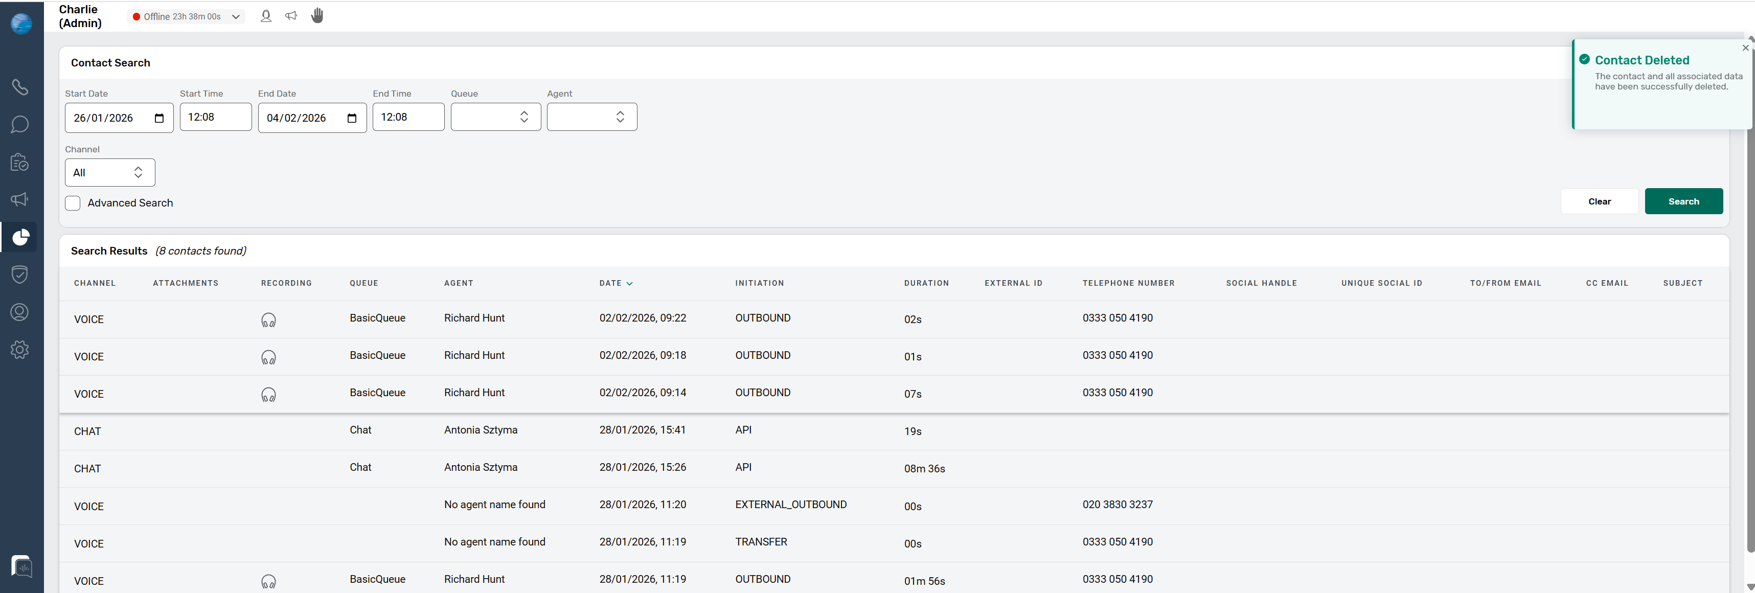Click the Clear button
The image size is (1755, 593).
click(1599, 201)
